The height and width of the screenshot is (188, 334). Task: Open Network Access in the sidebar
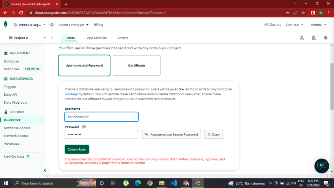pos(16,136)
